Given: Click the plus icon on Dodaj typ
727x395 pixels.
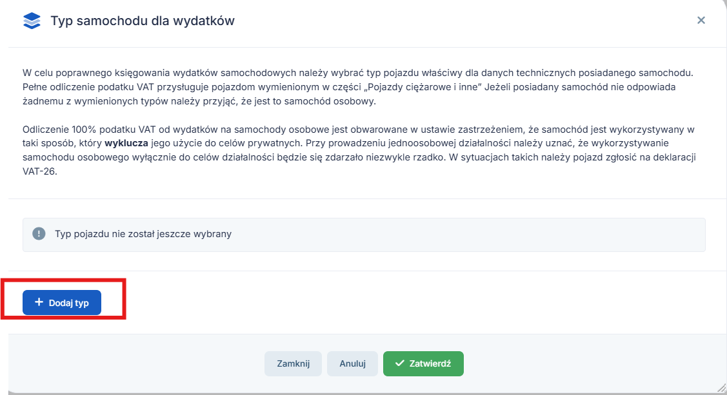Looking at the screenshot, I should point(39,302).
